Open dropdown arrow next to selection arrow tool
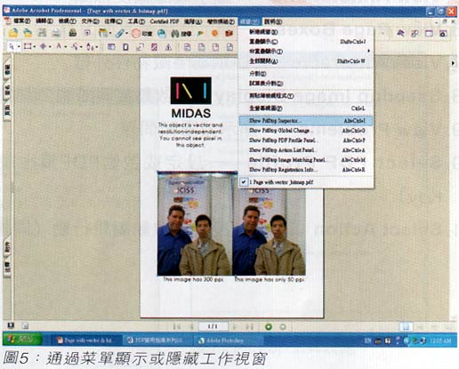 point(19,47)
